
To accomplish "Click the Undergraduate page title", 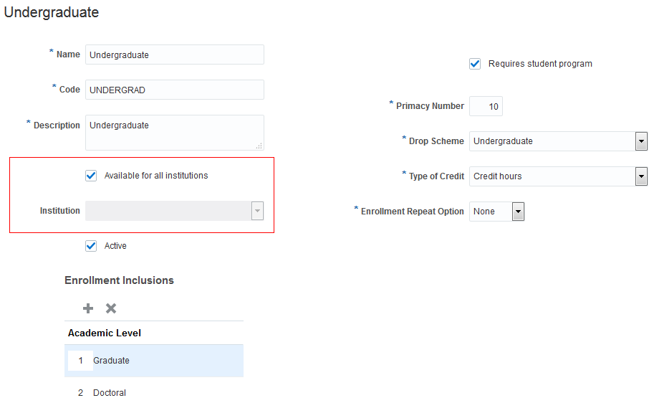I will (x=52, y=13).
